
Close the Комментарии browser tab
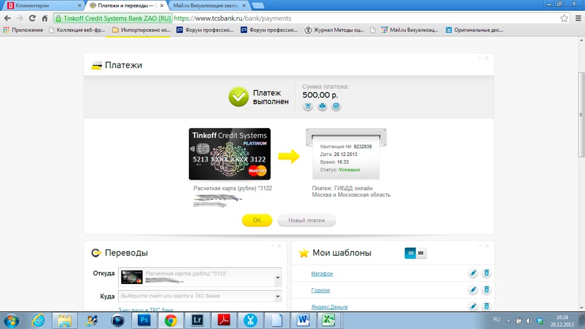[x=79, y=5]
